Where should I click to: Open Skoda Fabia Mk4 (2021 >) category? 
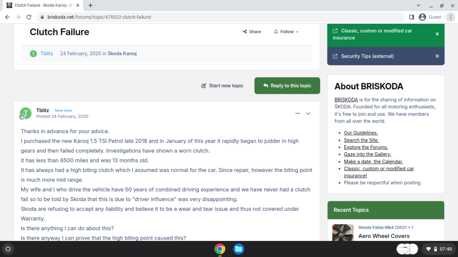point(386,227)
